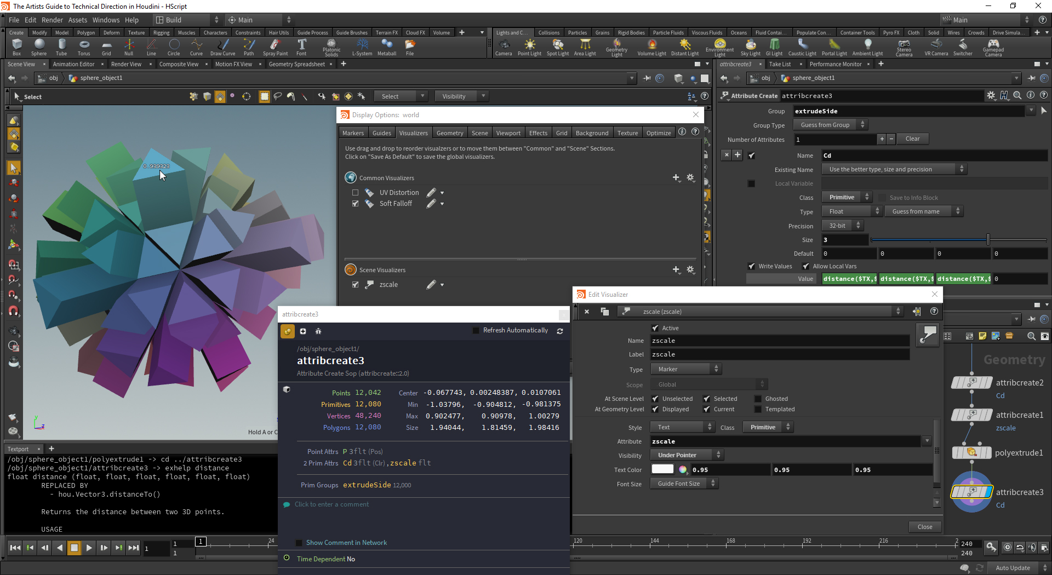The width and height of the screenshot is (1052, 575).
Task: Switch to the Guides tab
Action: pyautogui.click(x=381, y=133)
